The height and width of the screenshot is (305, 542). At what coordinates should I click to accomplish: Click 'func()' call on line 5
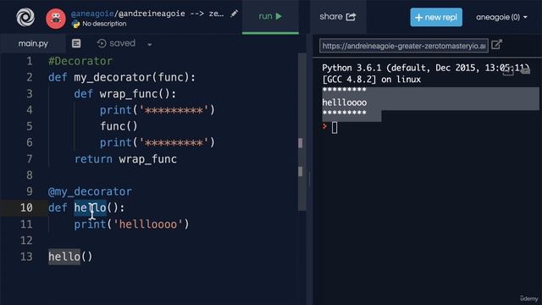point(119,126)
